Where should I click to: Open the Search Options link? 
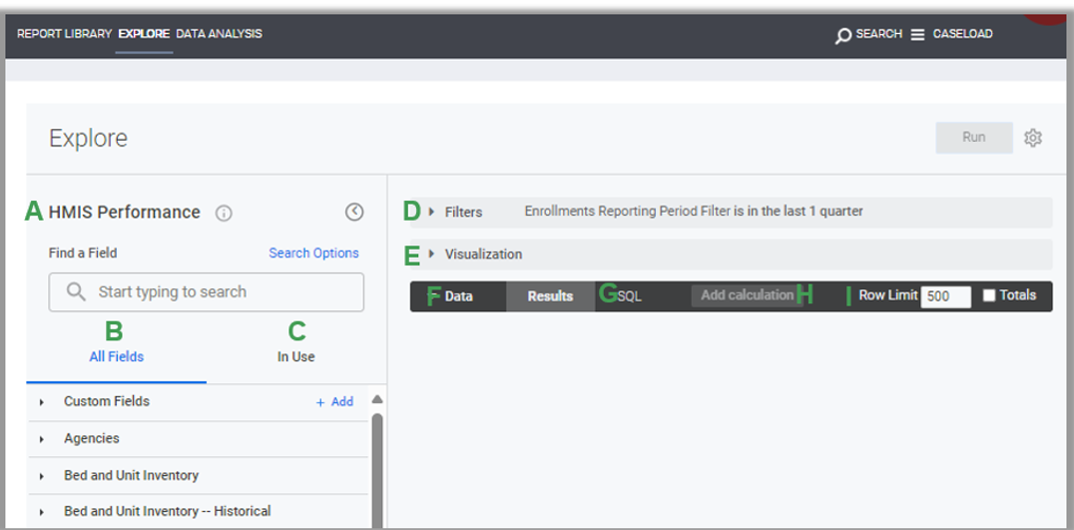click(x=313, y=253)
